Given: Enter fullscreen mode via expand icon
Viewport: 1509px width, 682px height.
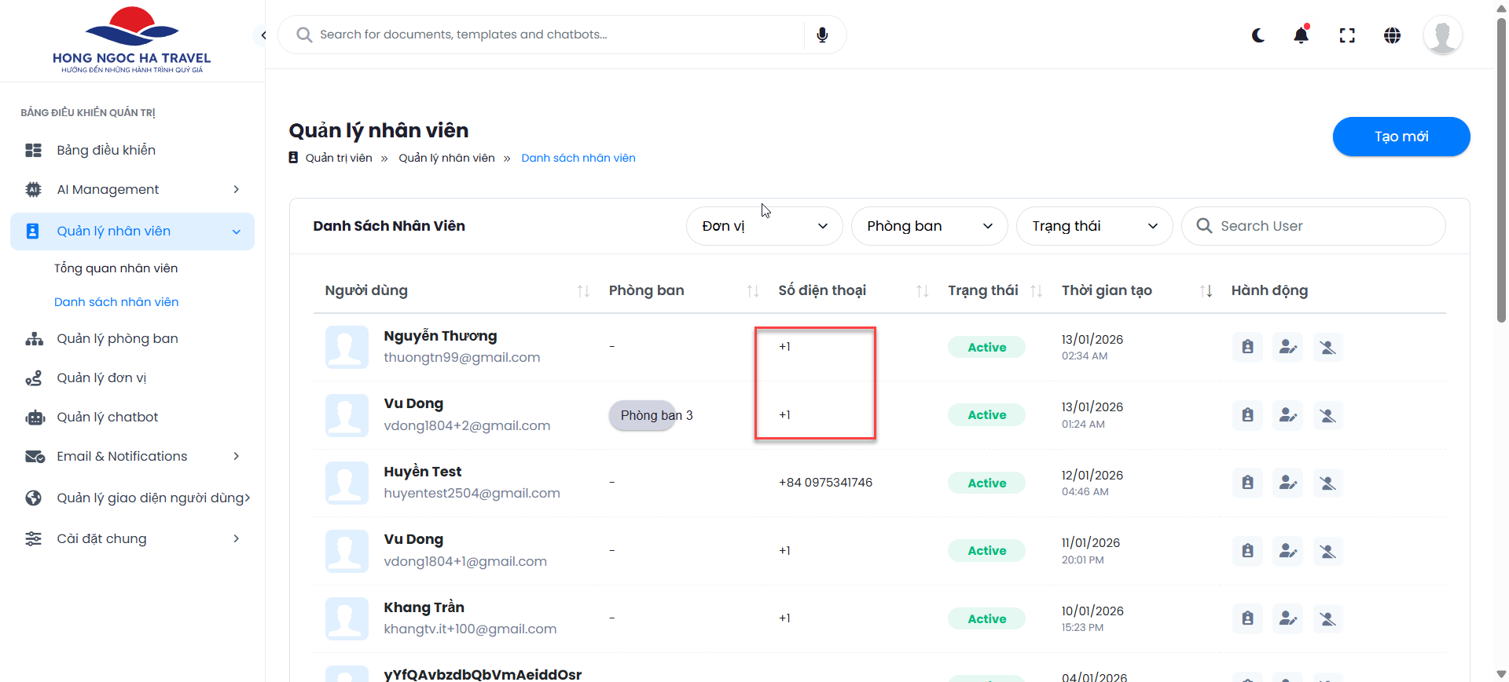Looking at the screenshot, I should point(1347,35).
